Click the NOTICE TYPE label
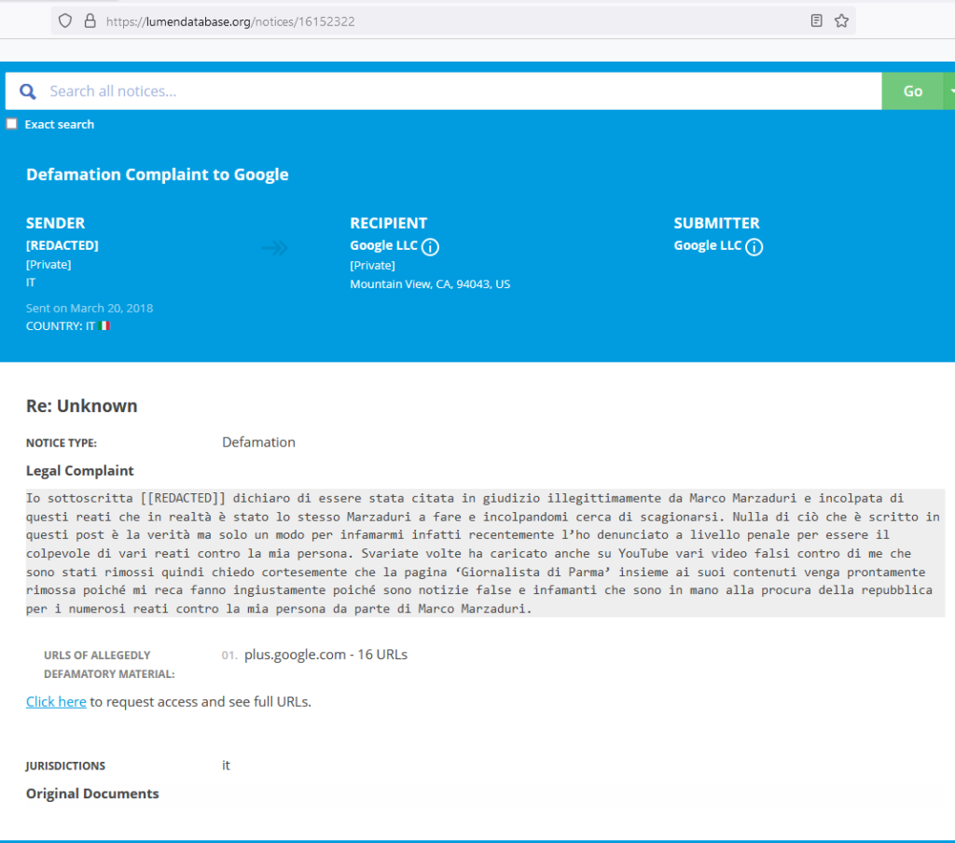This screenshot has width=955, height=843. coord(61,443)
